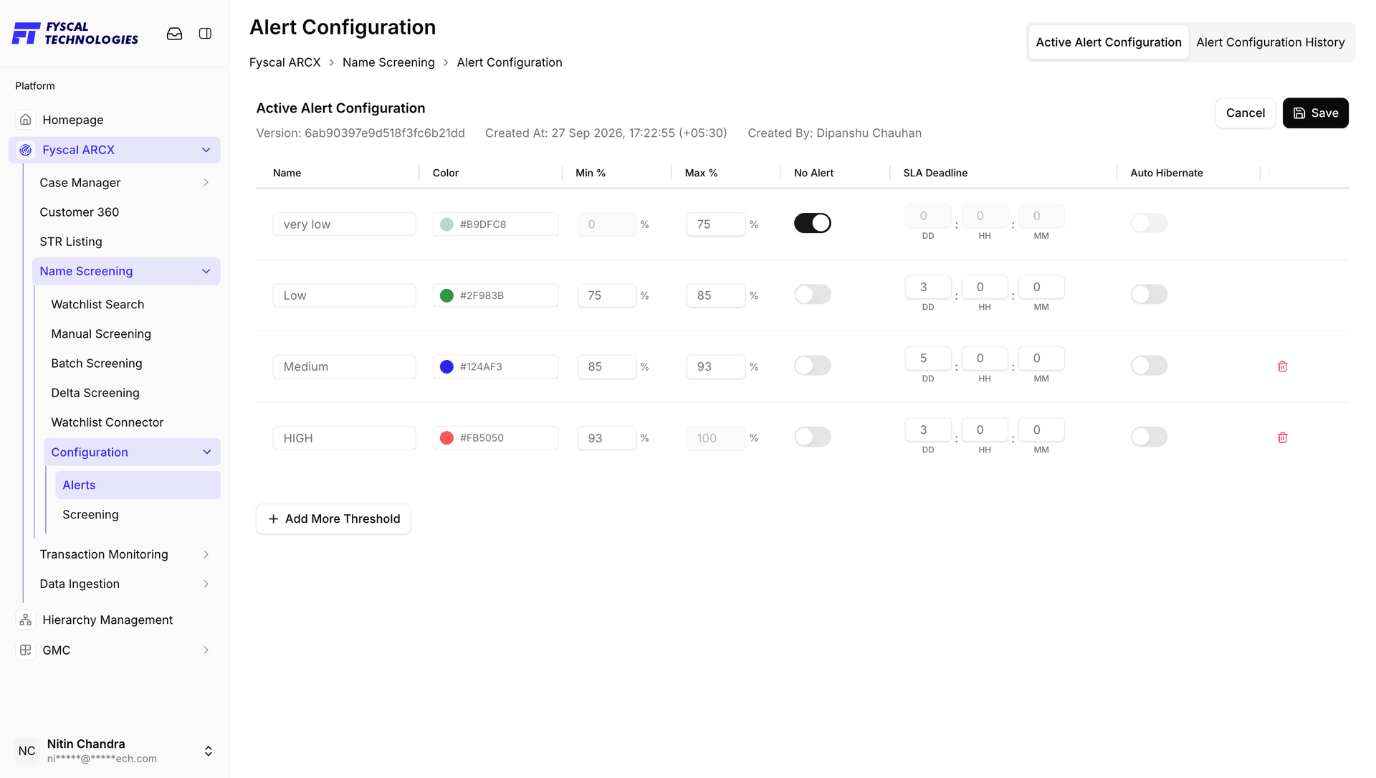1376x778 pixels.
Task: Switch to Alert Configuration History tab
Action: point(1270,42)
